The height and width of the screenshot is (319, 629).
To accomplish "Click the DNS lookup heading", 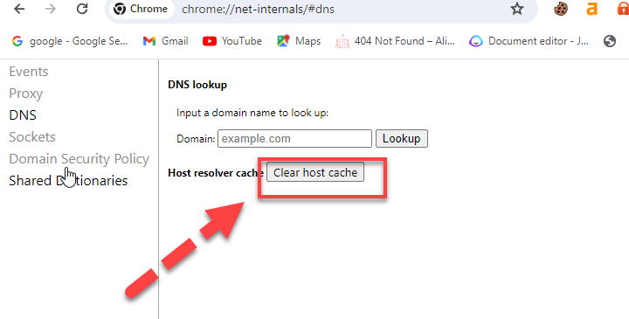I will click(197, 85).
